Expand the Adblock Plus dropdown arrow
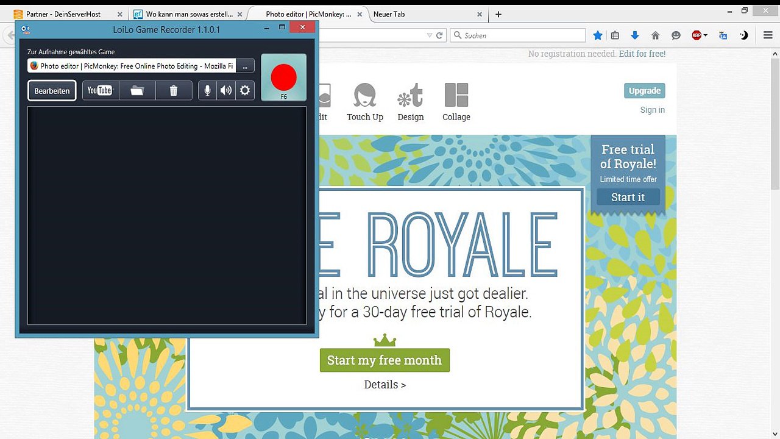The width and height of the screenshot is (780, 439). click(706, 35)
